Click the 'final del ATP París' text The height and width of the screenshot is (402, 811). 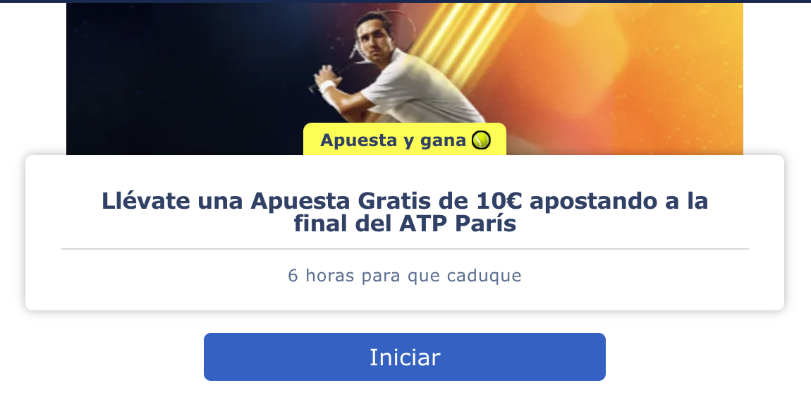[x=405, y=224]
